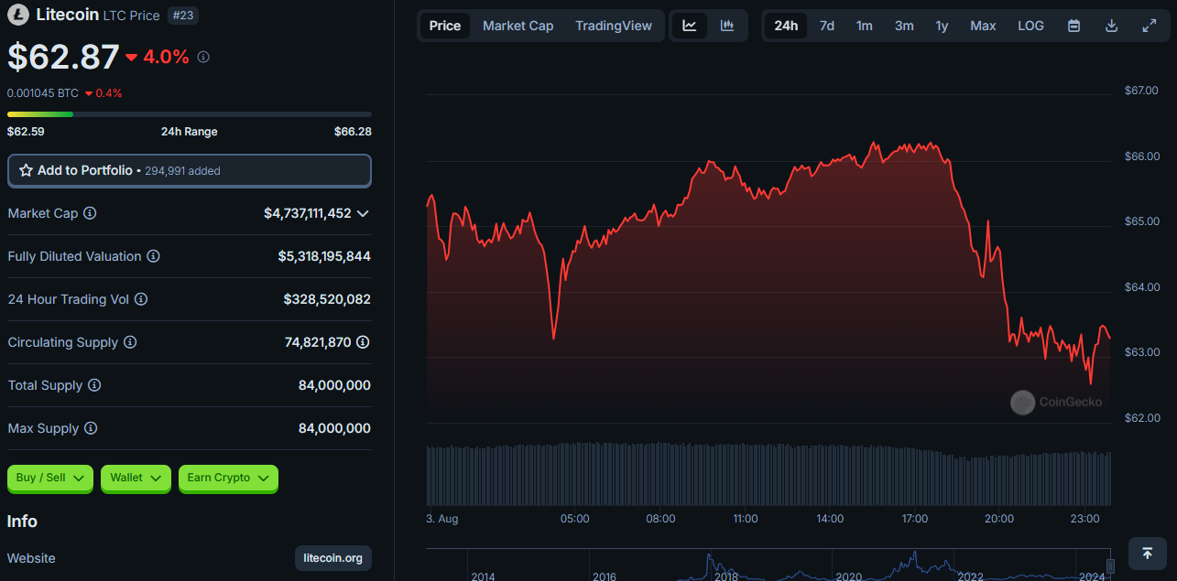Select the Market Cap chart tab
1177x581 pixels.
click(x=518, y=26)
